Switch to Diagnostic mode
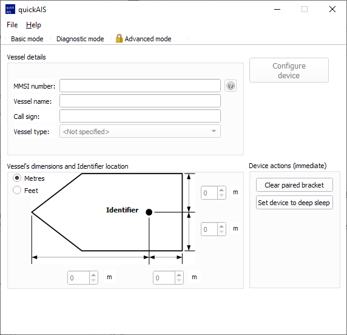This screenshot has height=335, width=347. pyautogui.click(x=80, y=39)
